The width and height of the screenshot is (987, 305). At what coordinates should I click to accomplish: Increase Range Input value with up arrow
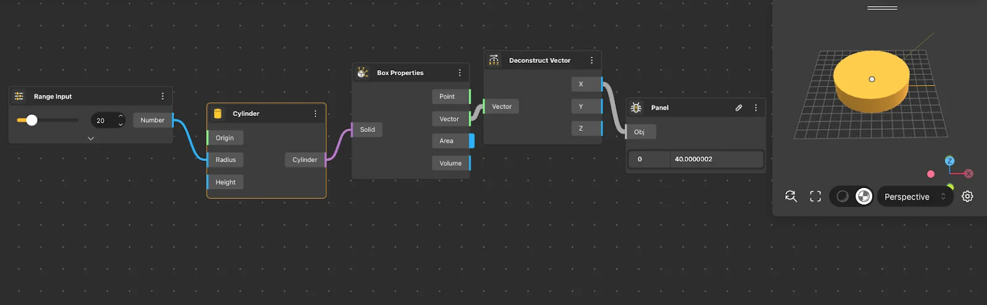click(x=121, y=116)
